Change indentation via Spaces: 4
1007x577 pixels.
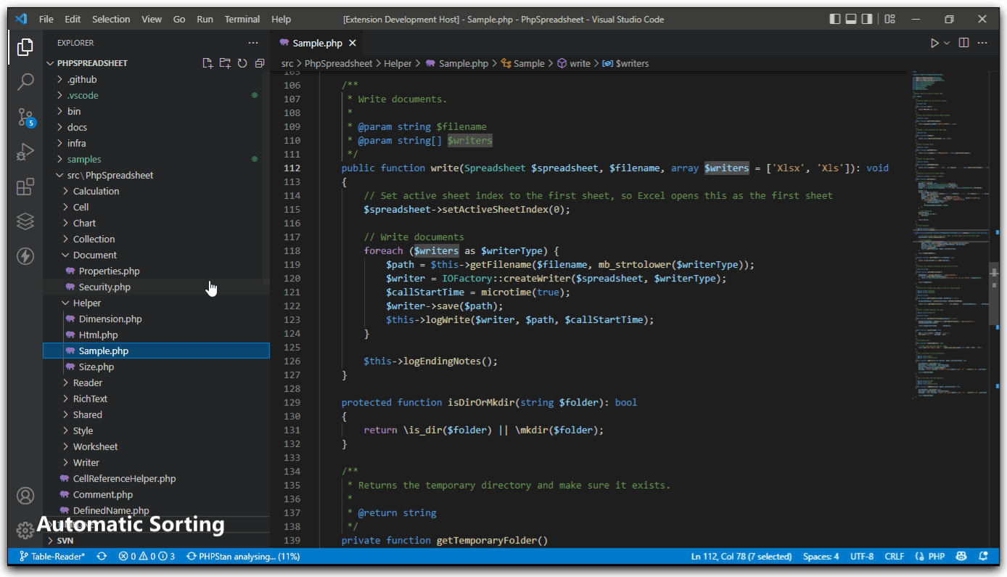(821, 557)
